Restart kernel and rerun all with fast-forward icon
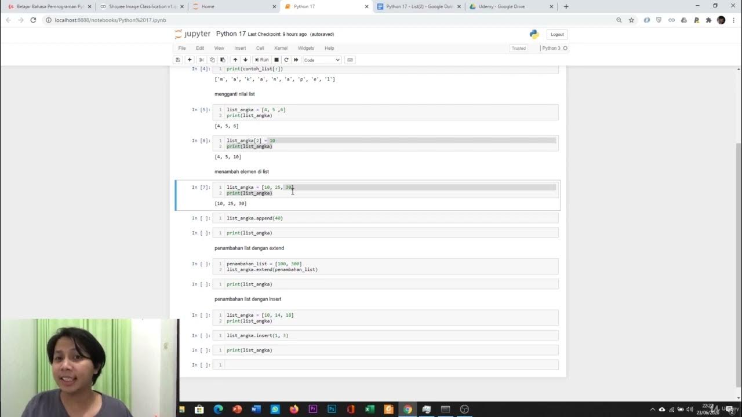The image size is (742, 417). (x=296, y=60)
